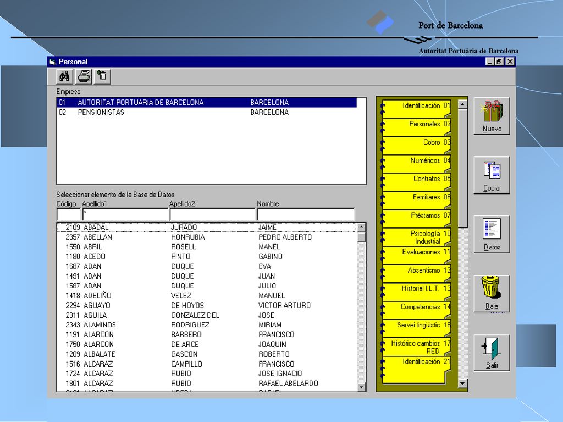Click the Baja trash can button
The width and height of the screenshot is (563, 422).
tap(492, 293)
